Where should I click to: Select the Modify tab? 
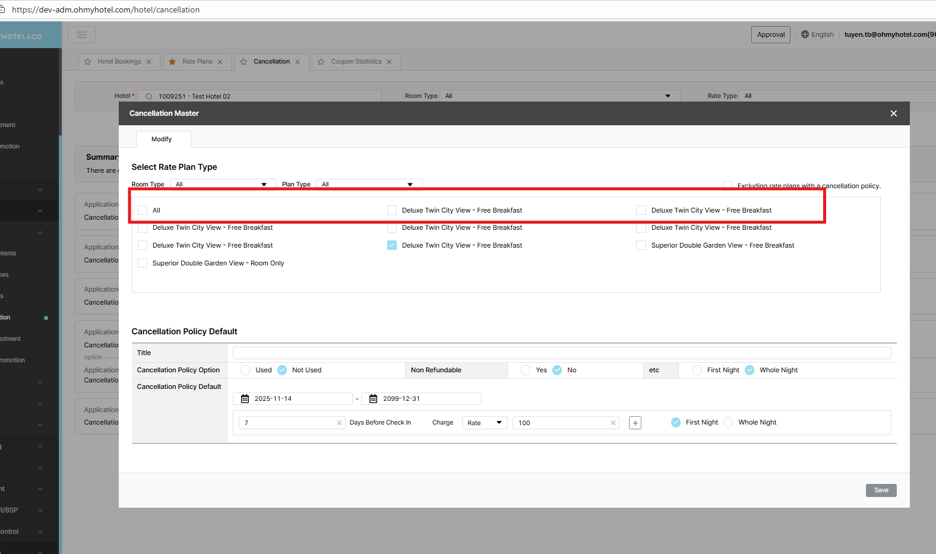[x=162, y=139]
